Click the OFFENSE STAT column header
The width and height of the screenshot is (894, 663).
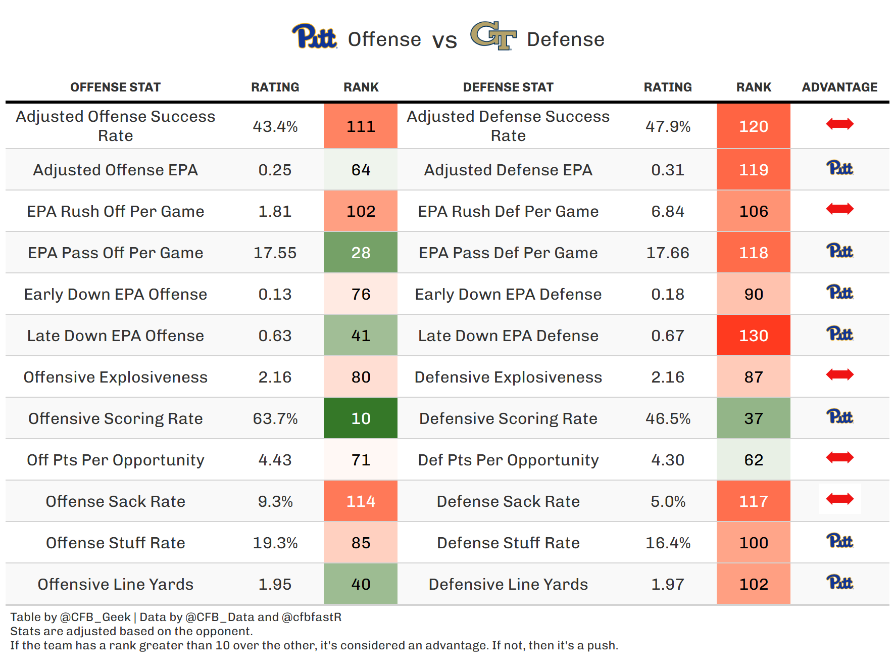(x=115, y=87)
